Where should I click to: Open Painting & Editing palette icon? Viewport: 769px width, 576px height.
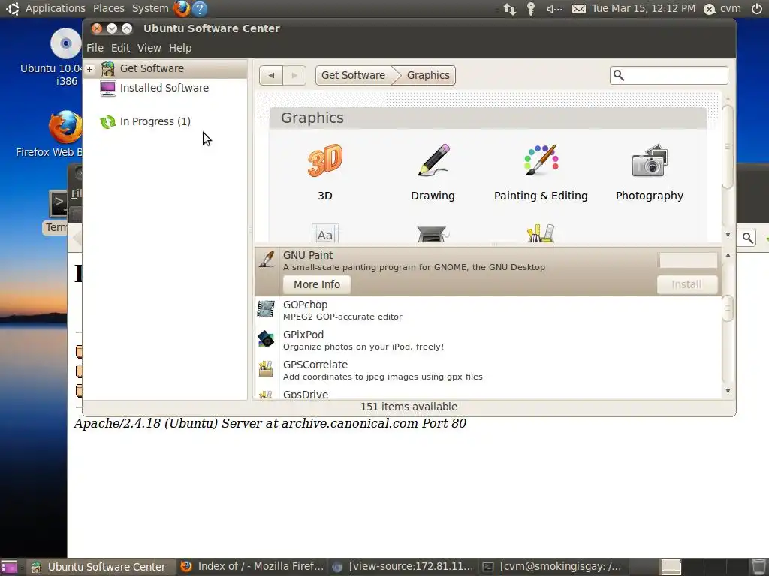(x=541, y=160)
